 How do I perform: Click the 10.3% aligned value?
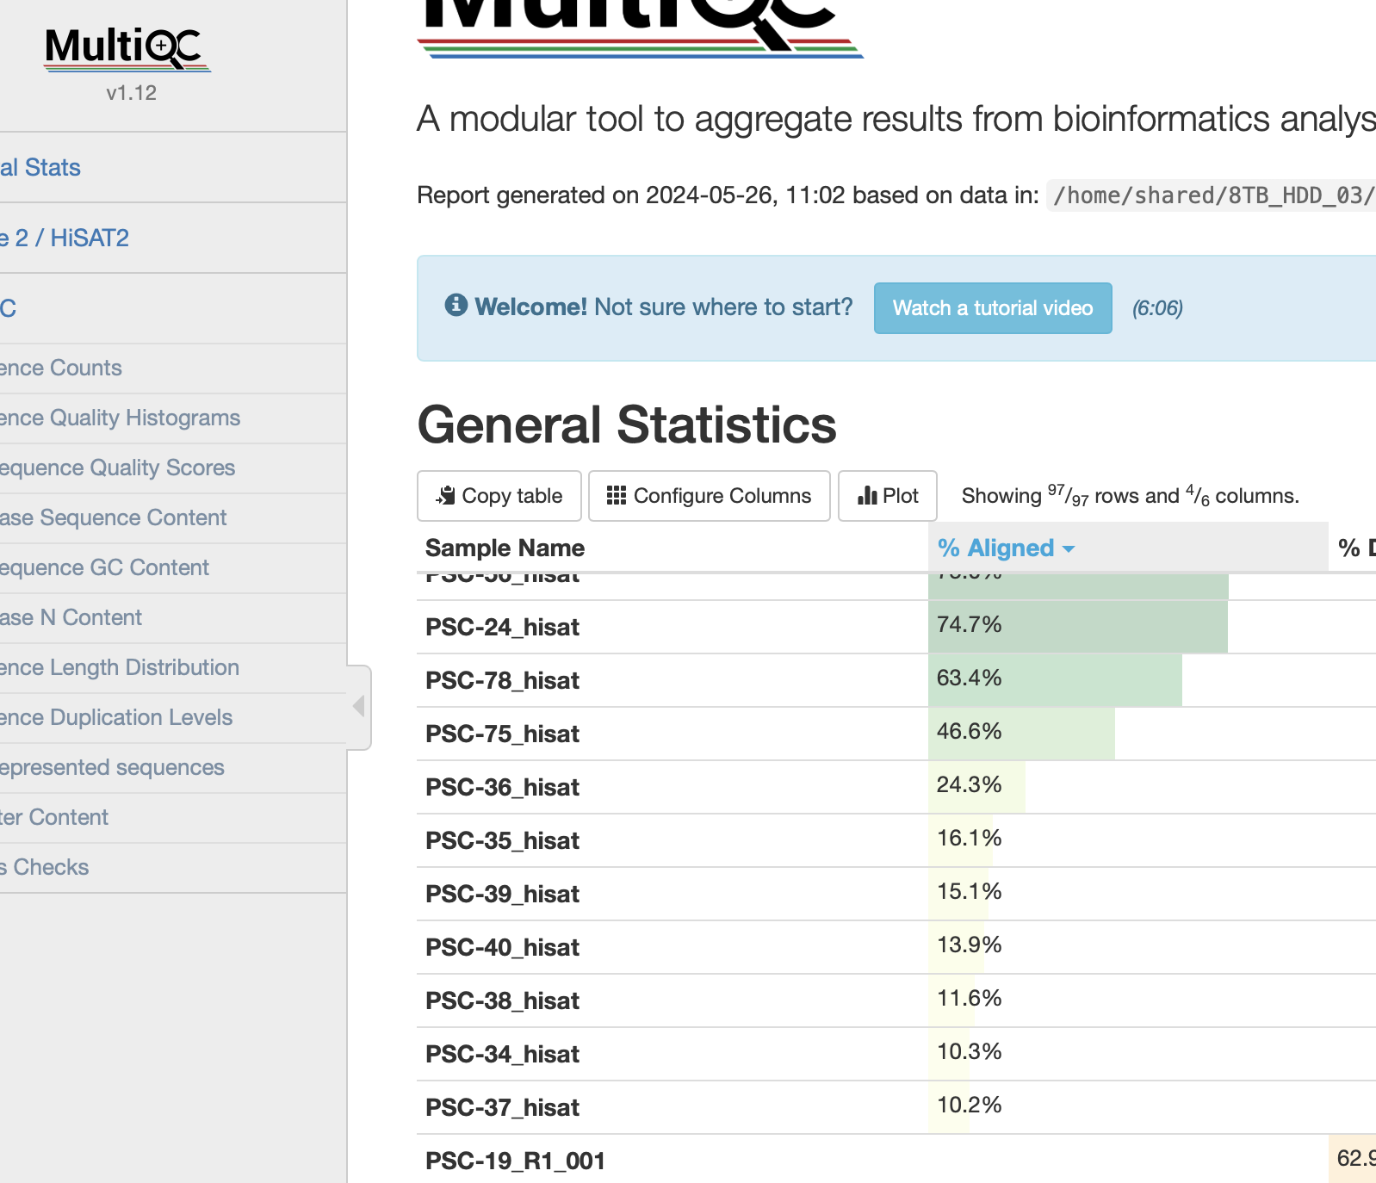click(x=969, y=1051)
